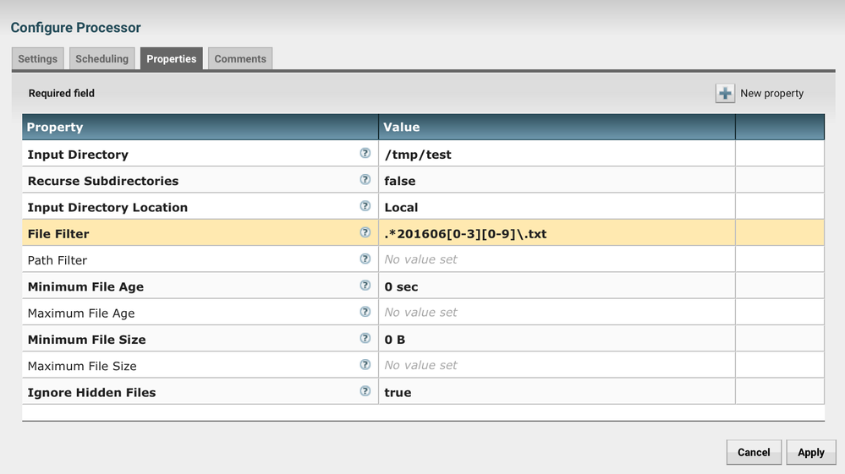Image resolution: width=845 pixels, height=474 pixels.
Task: Select the Minimum File Age property name
Action: (x=85, y=286)
